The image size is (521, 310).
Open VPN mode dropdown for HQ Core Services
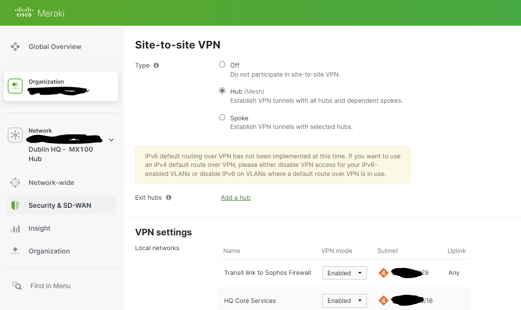point(344,300)
